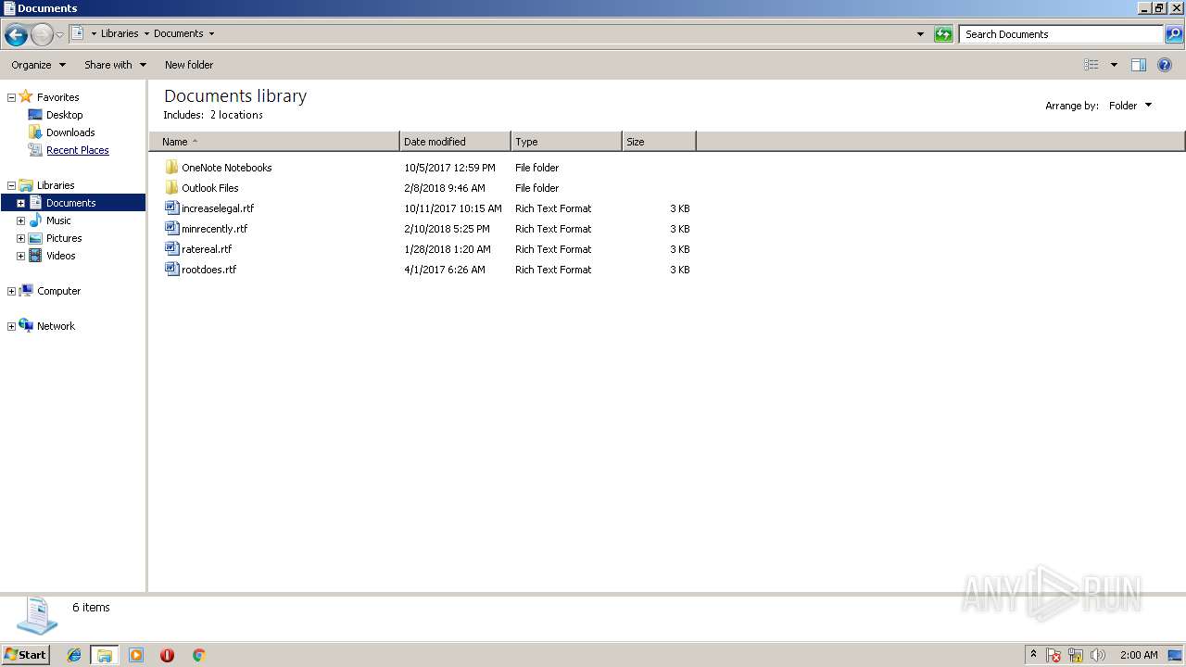The image size is (1186, 667).
Task: Click the Start button
Action: tap(26, 654)
